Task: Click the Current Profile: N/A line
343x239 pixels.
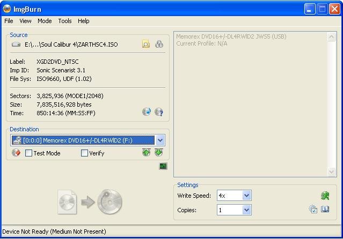Action: pyautogui.click(x=202, y=44)
